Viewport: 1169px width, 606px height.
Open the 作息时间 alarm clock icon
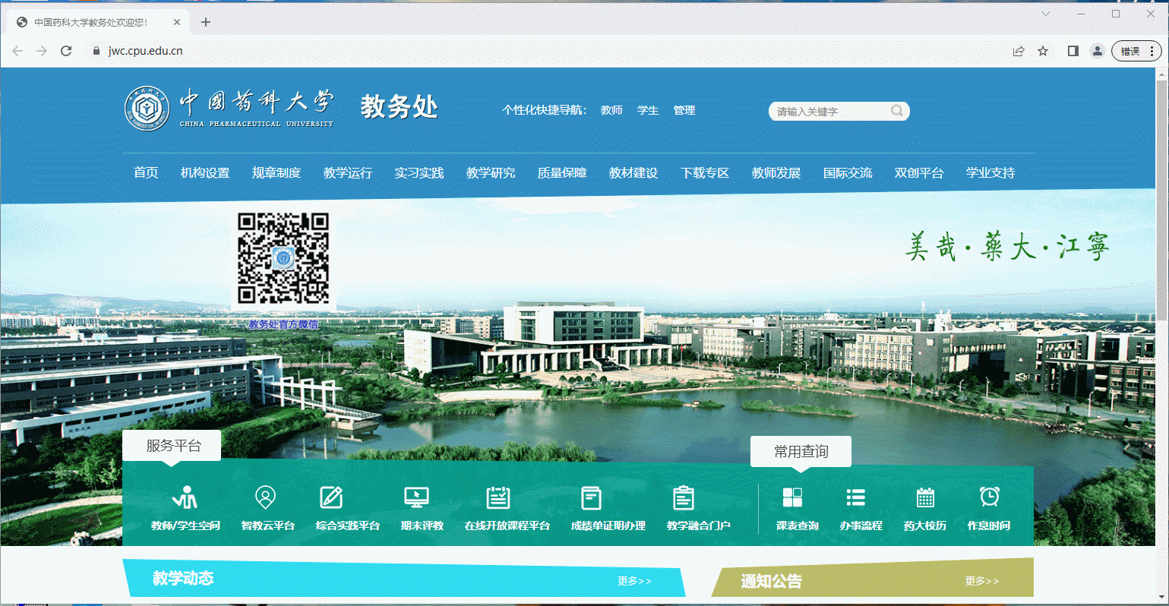989,498
